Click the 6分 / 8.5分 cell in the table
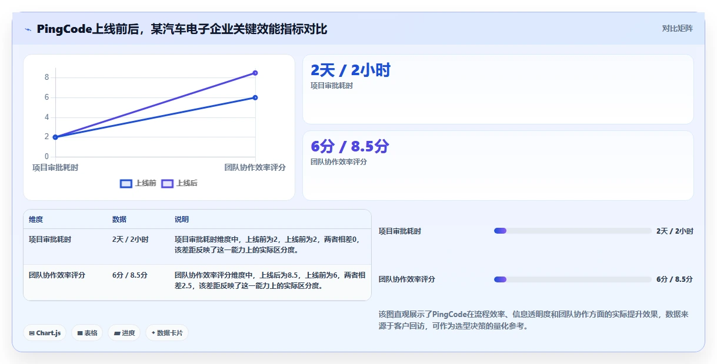 coord(130,275)
